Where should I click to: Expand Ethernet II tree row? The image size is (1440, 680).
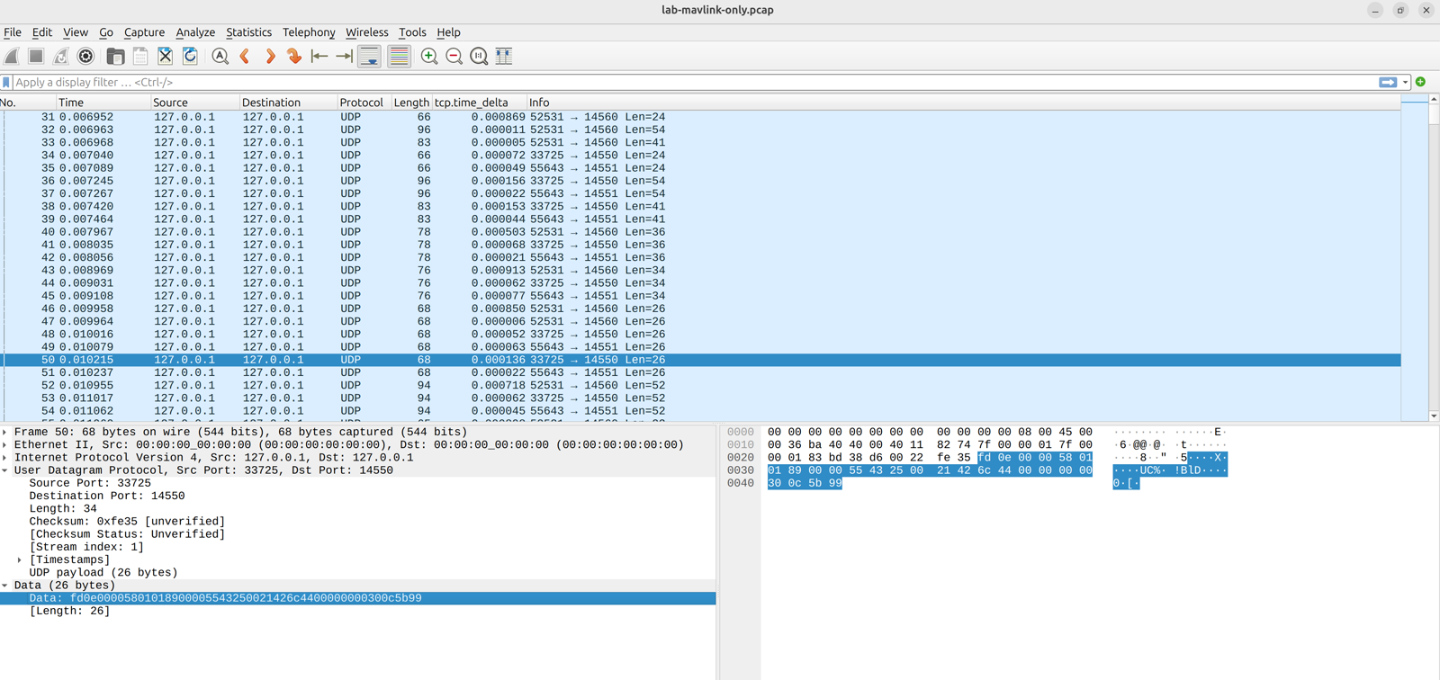point(5,444)
